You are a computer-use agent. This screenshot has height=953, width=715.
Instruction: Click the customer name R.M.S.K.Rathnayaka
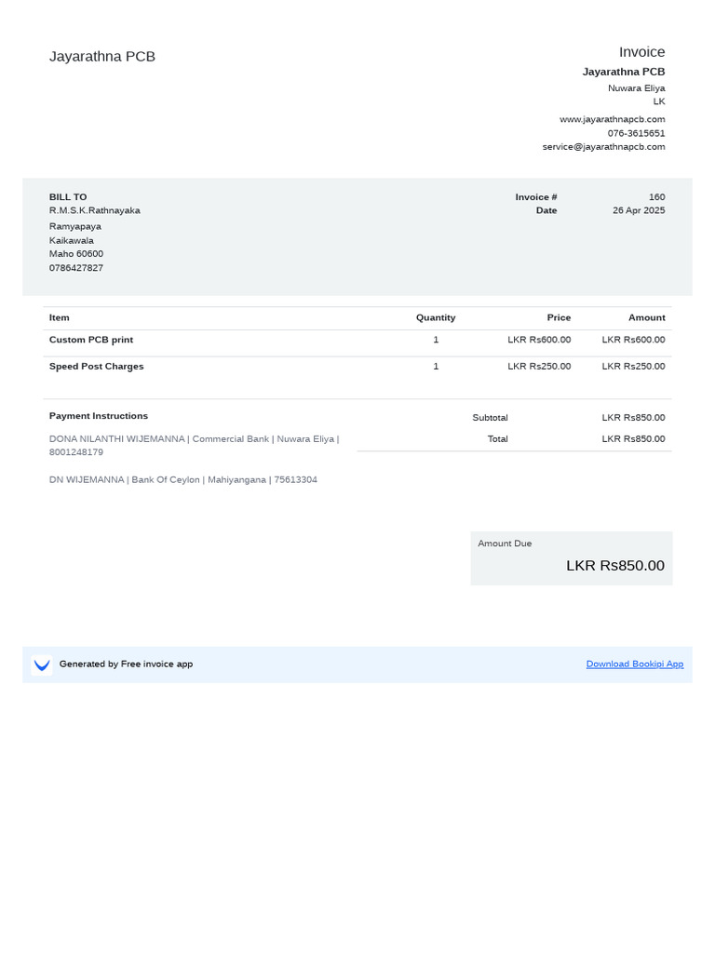[x=95, y=210]
